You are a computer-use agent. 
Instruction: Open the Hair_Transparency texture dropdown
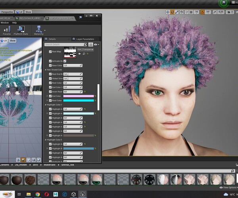point(85,49)
